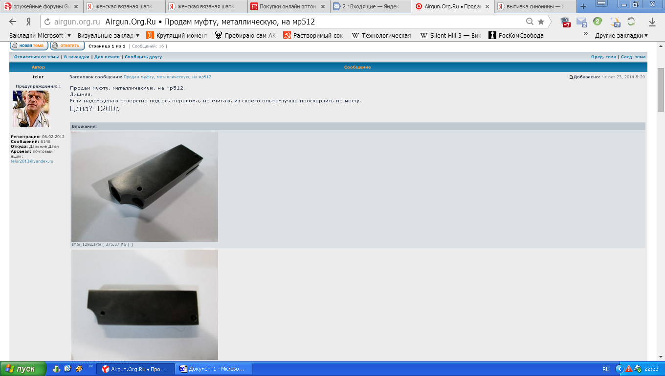The height and width of the screenshot is (376, 665).
Task: Show more bookmarks via double chevron
Action: pyautogui.click(x=585, y=34)
